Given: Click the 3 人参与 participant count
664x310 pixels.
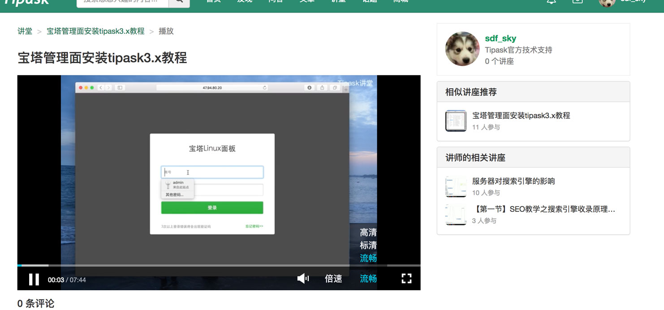Looking at the screenshot, I should point(484,221).
